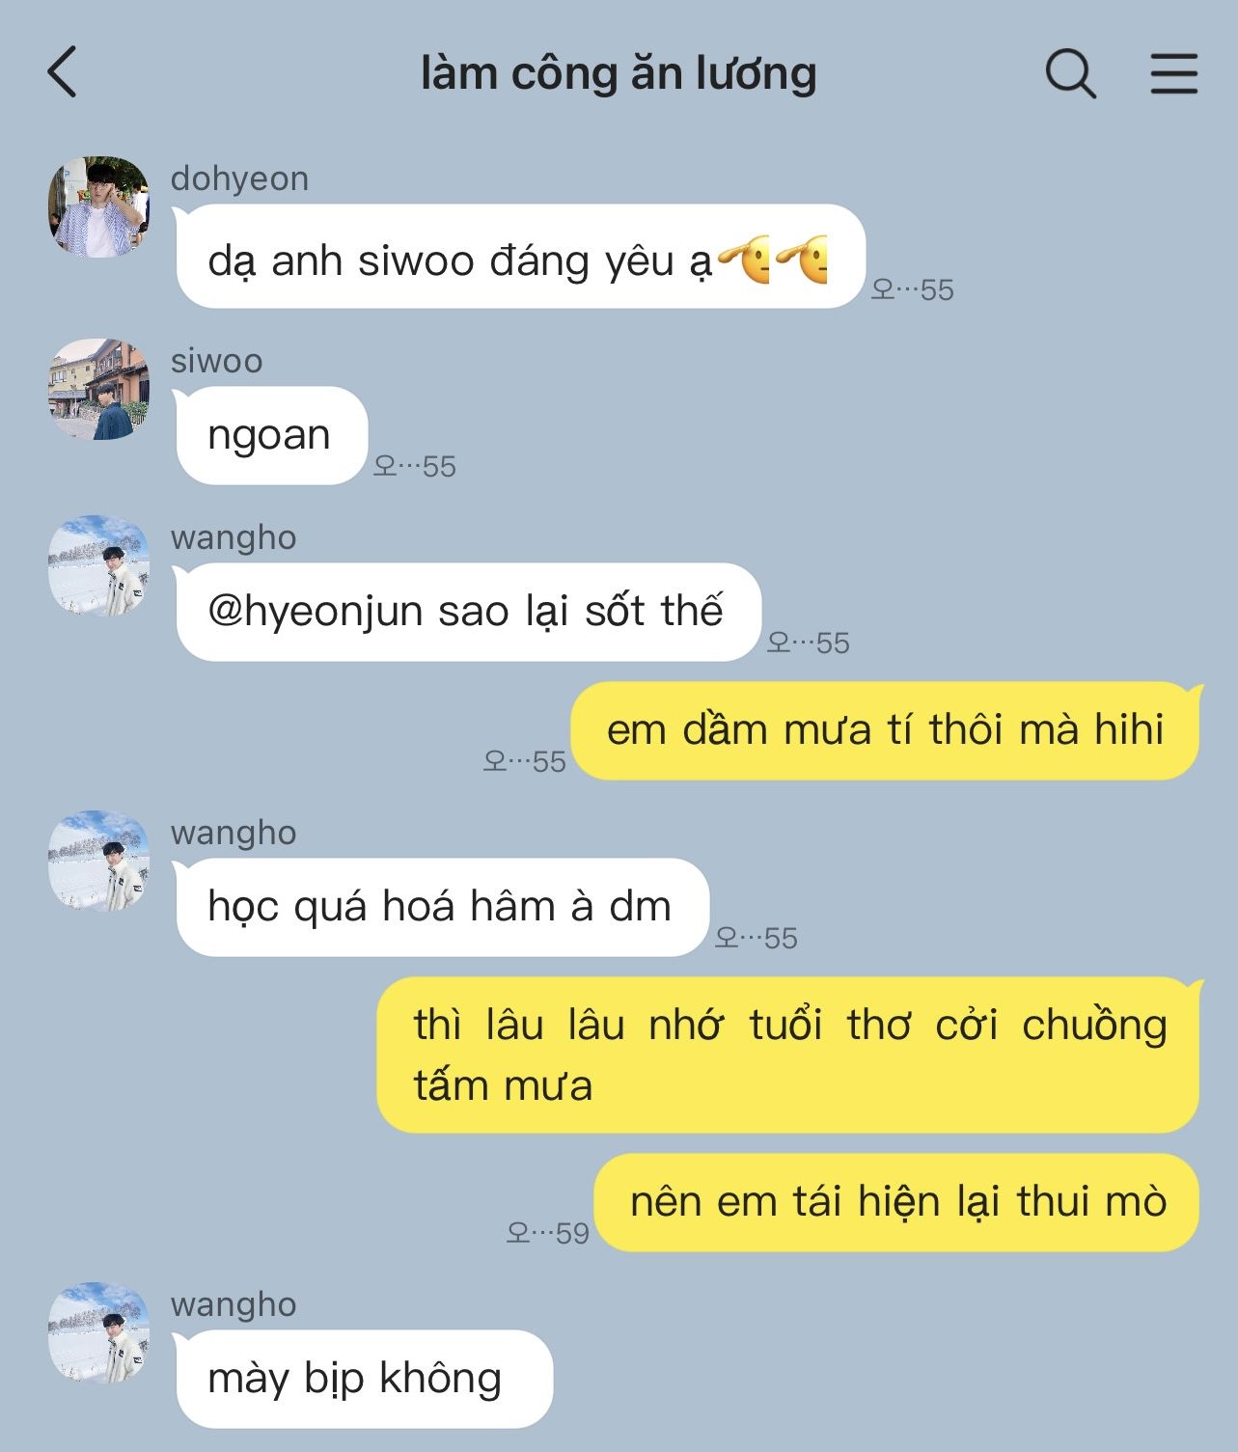Open dohyeon's profile picture

pos(98,206)
